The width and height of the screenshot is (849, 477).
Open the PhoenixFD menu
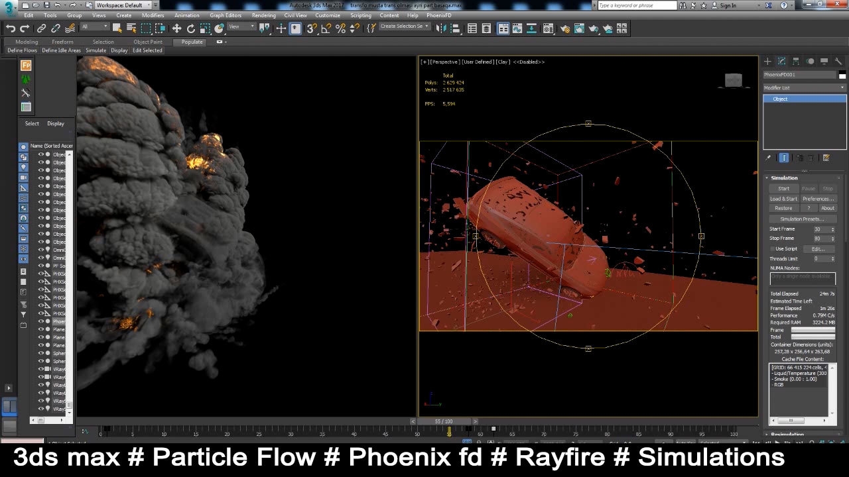pos(438,15)
